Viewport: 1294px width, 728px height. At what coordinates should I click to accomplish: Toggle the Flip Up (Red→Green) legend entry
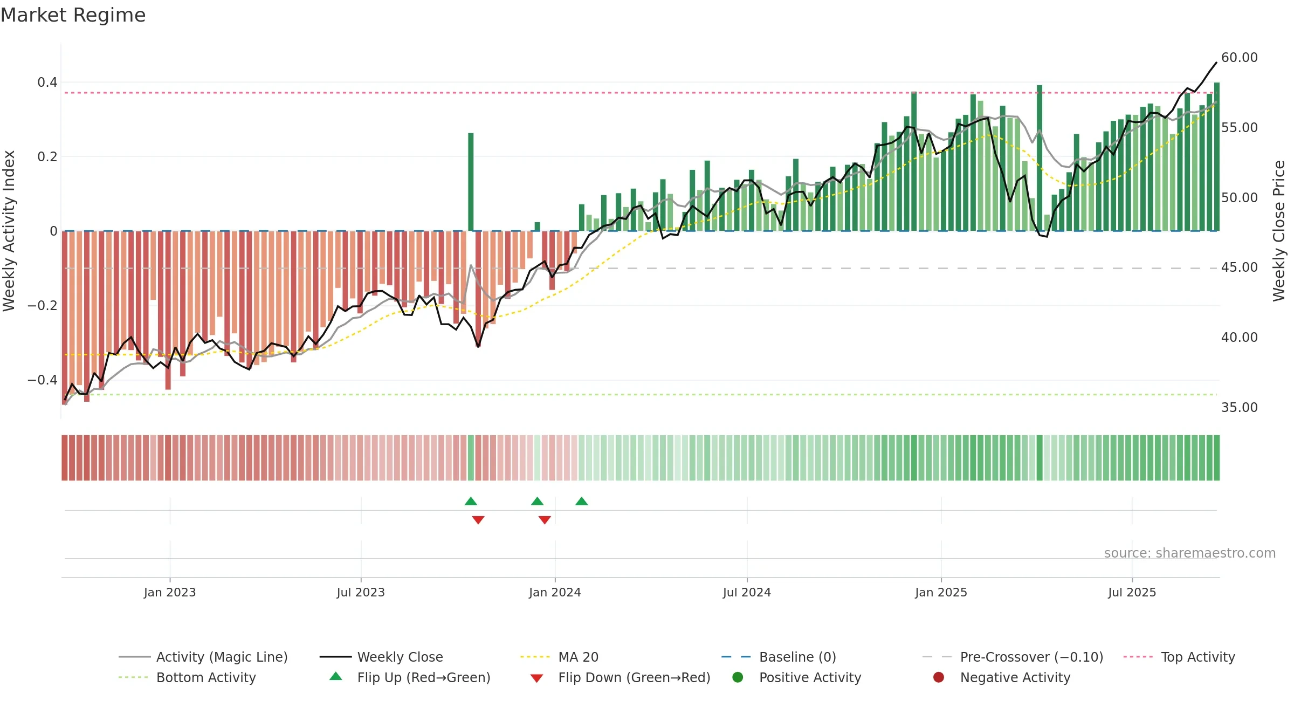[410, 677]
